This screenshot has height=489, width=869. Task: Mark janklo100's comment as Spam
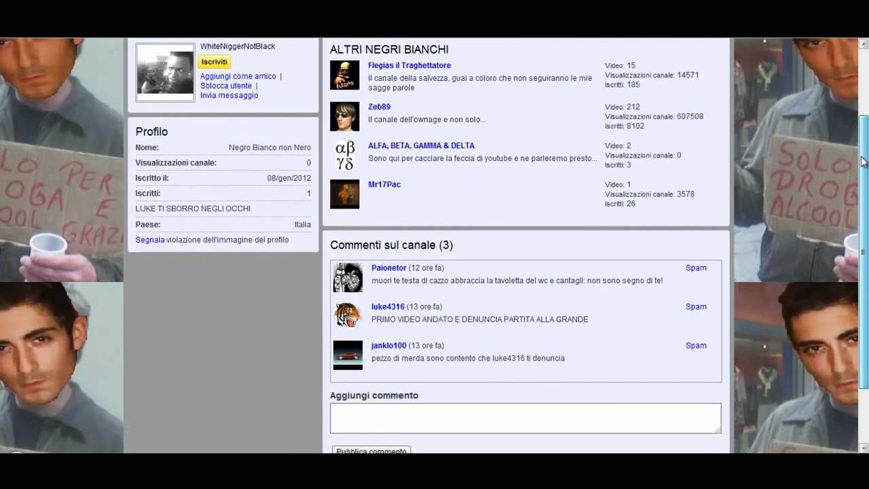click(x=696, y=346)
